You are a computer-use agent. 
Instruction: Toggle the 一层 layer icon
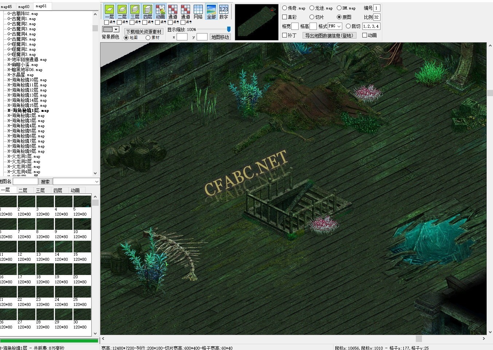(x=109, y=11)
